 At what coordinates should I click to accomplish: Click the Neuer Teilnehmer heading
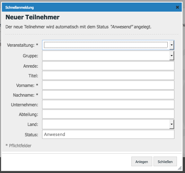(32, 17)
